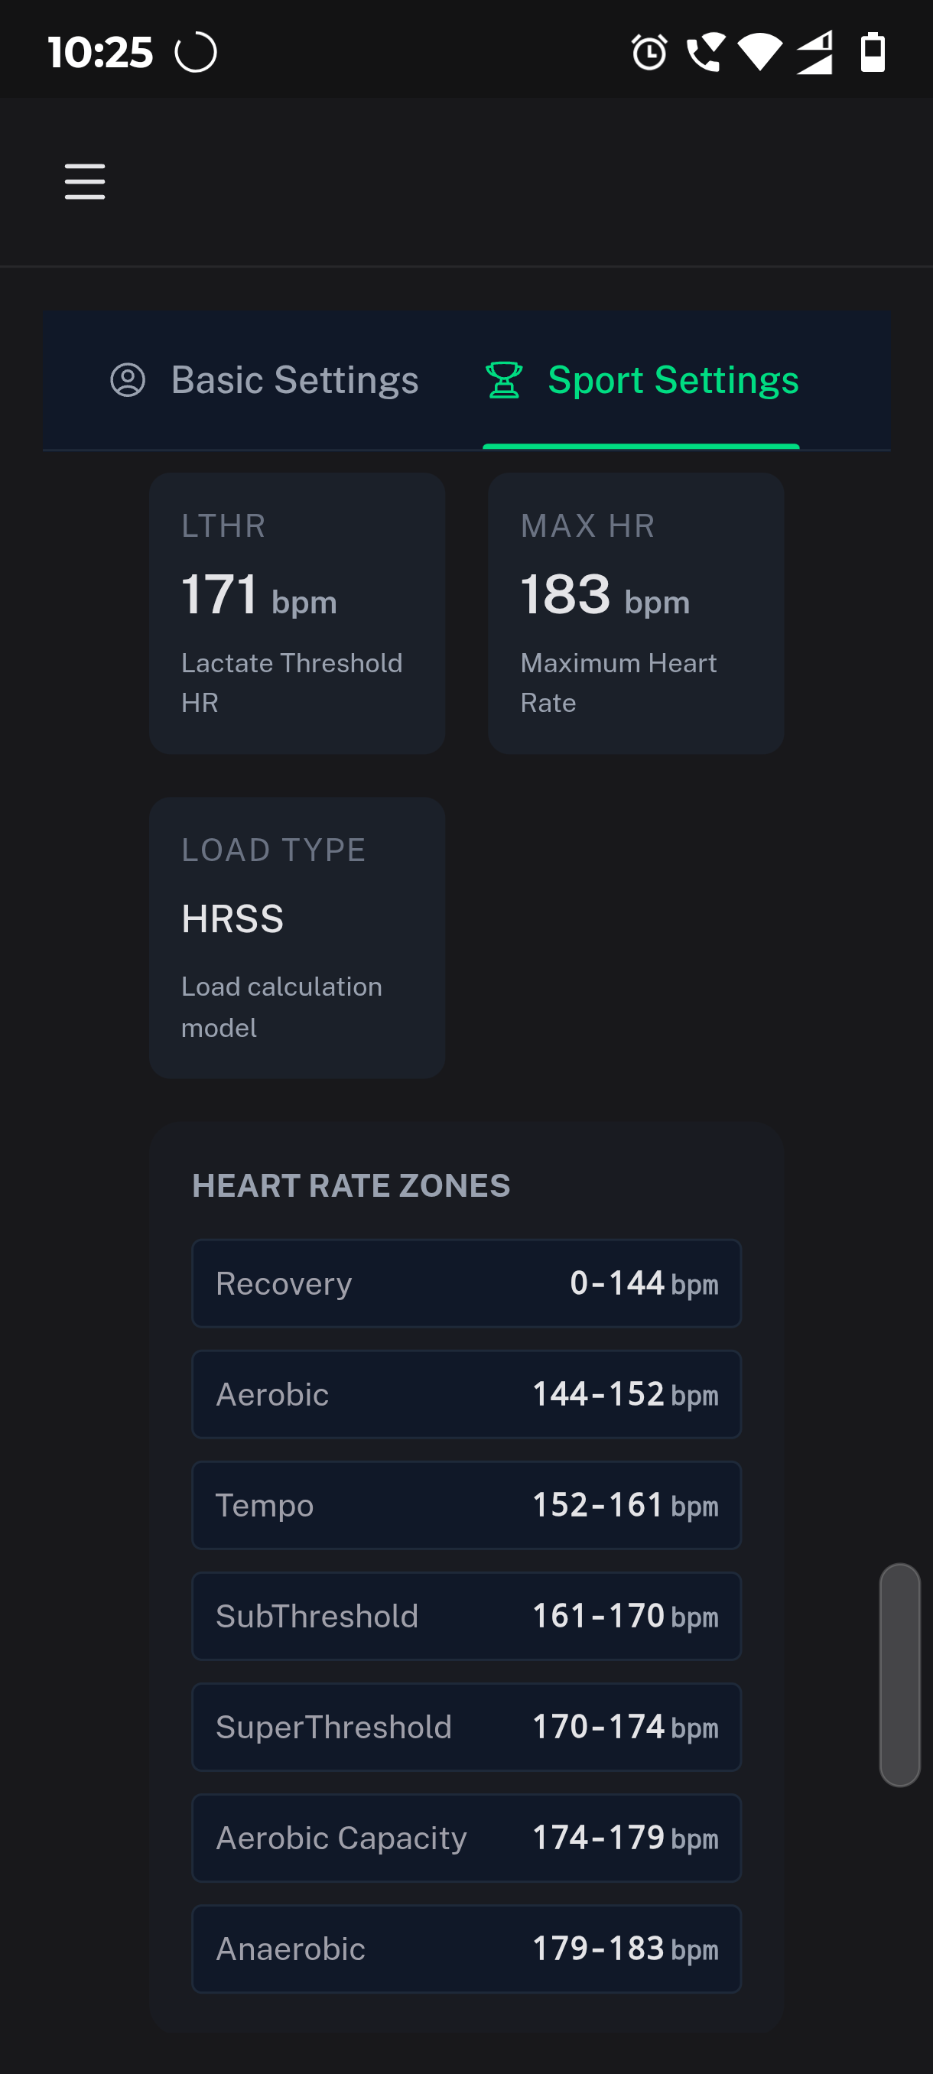Image resolution: width=933 pixels, height=2074 pixels.
Task: Tap the alarm clock status icon
Action: [x=649, y=53]
